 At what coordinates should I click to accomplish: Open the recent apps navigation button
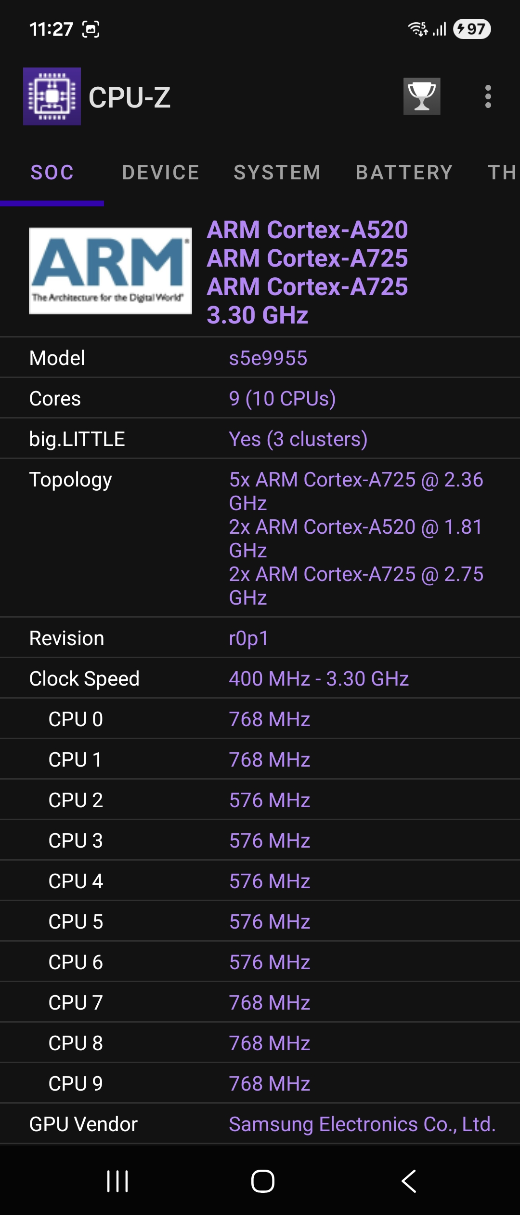pyautogui.click(x=117, y=1181)
